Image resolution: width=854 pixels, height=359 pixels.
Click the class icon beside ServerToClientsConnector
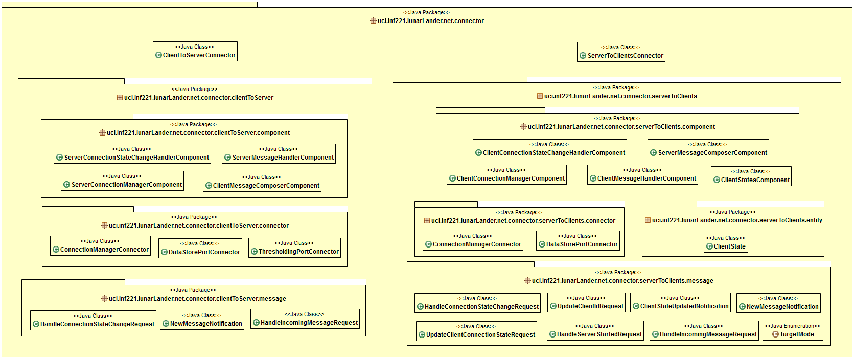click(x=583, y=56)
